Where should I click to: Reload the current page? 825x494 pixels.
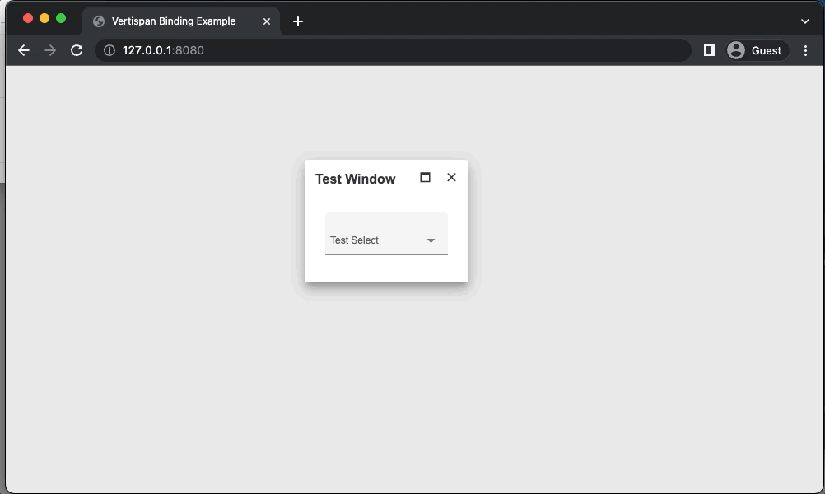pyautogui.click(x=77, y=50)
